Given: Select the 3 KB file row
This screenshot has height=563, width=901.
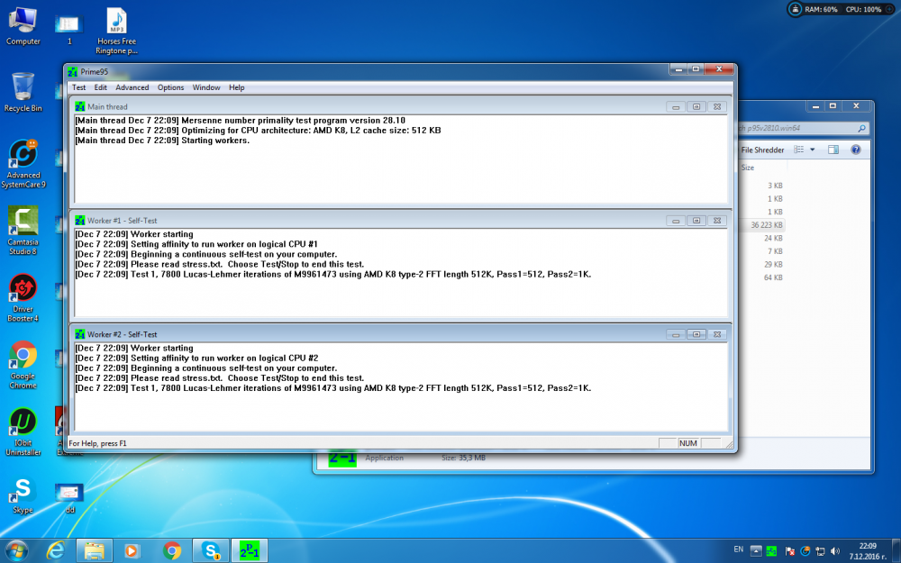Looking at the screenshot, I should (762, 186).
